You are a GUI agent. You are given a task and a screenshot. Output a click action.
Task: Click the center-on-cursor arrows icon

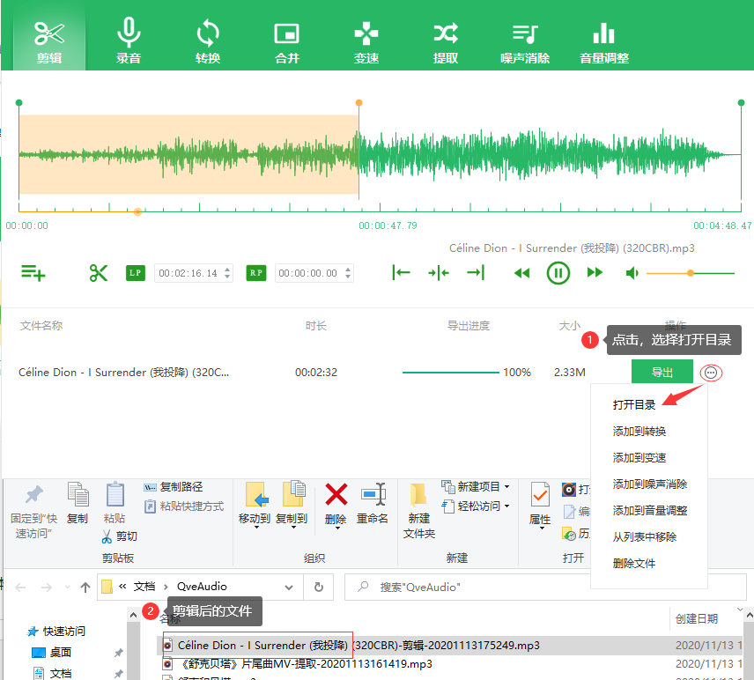coord(439,273)
